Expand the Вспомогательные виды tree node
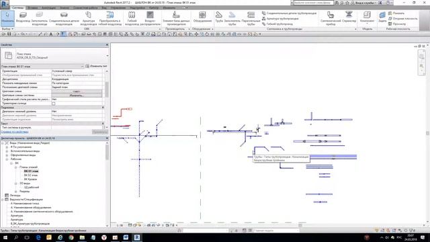 7,151
